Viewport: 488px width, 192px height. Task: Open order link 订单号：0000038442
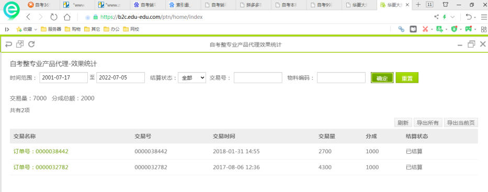(41, 151)
